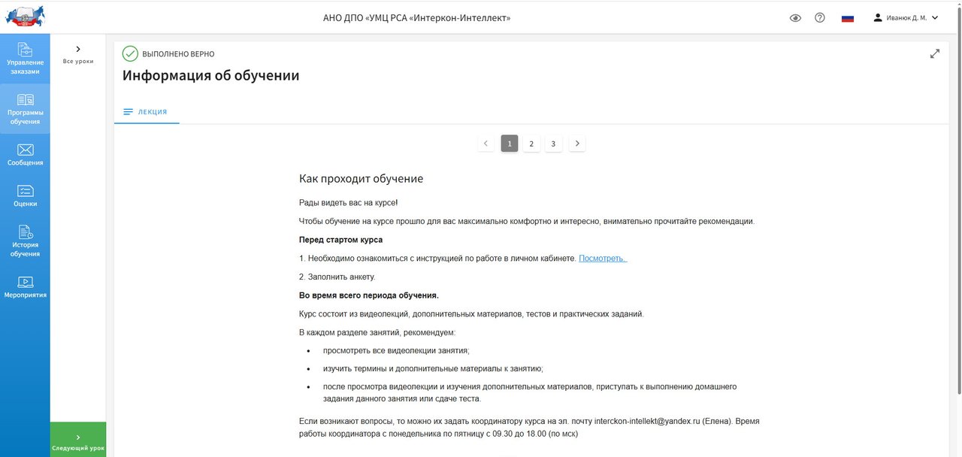Go to lecture page 3

553,144
